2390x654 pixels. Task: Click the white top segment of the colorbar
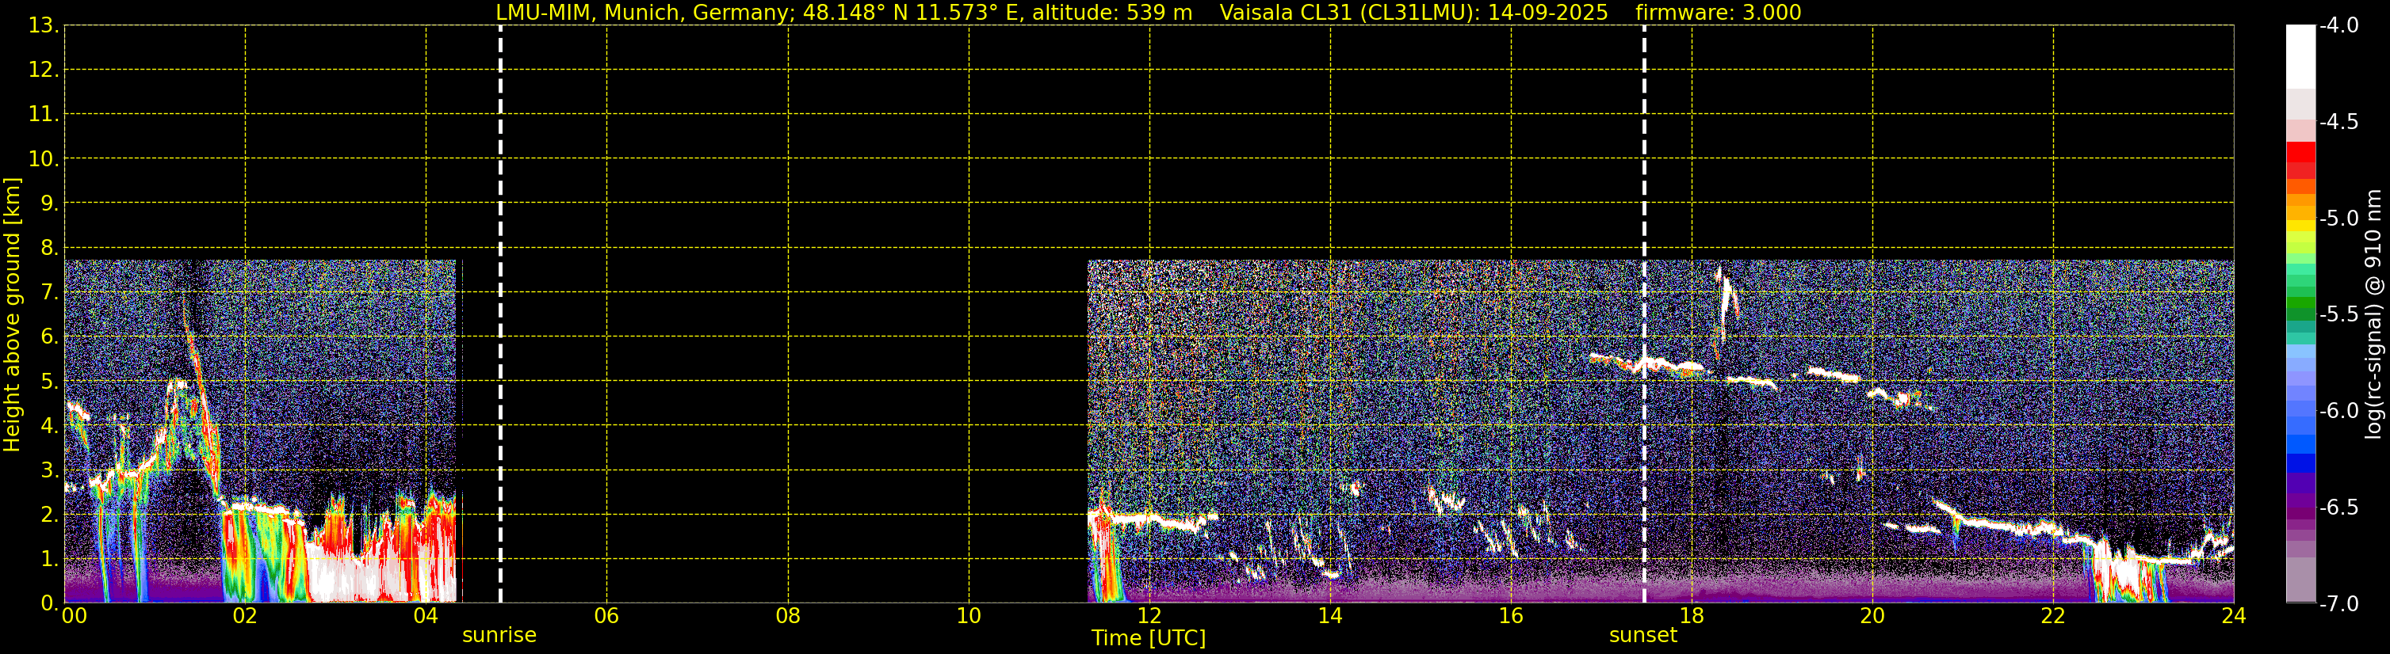(x=2300, y=56)
